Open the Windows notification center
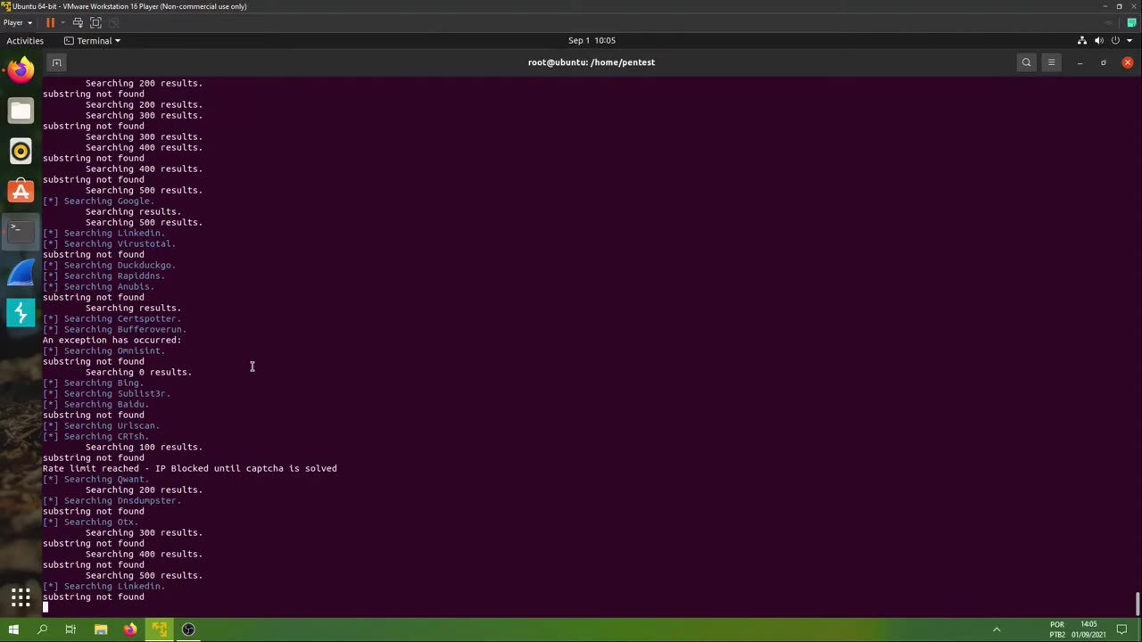The image size is (1142, 642). [x=1122, y=630]
